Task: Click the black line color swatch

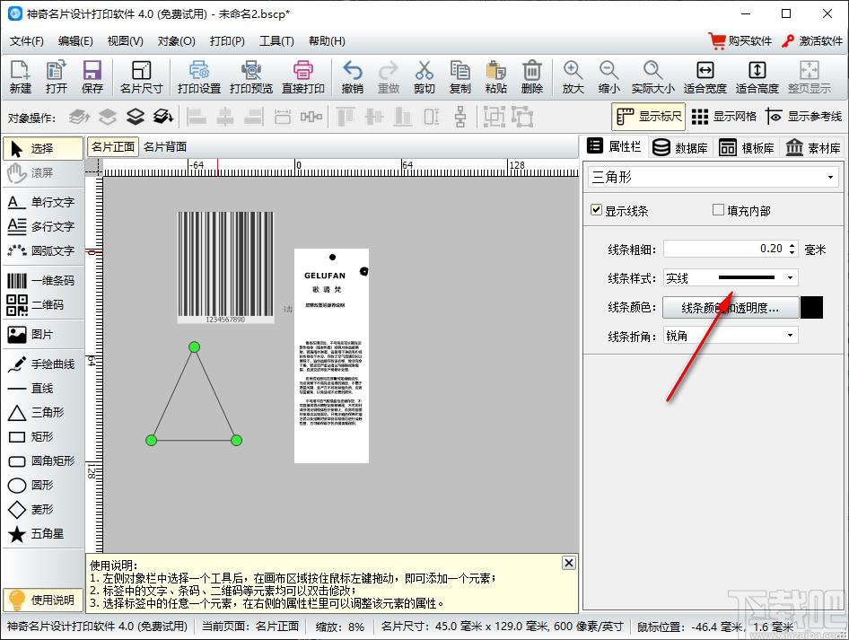Action: coord(811,308)
